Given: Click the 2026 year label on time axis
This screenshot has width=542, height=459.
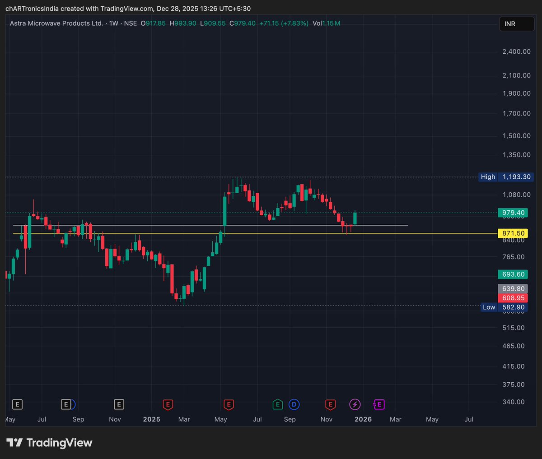Looking at the screenshot, I should [363, 419].
